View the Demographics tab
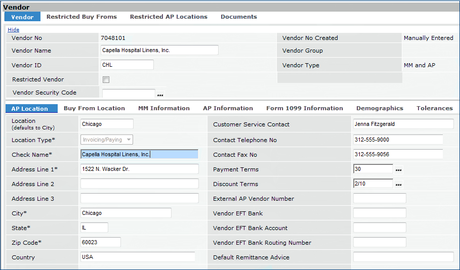Viewport: 460px width, 270px height. (x=380, y=108)
